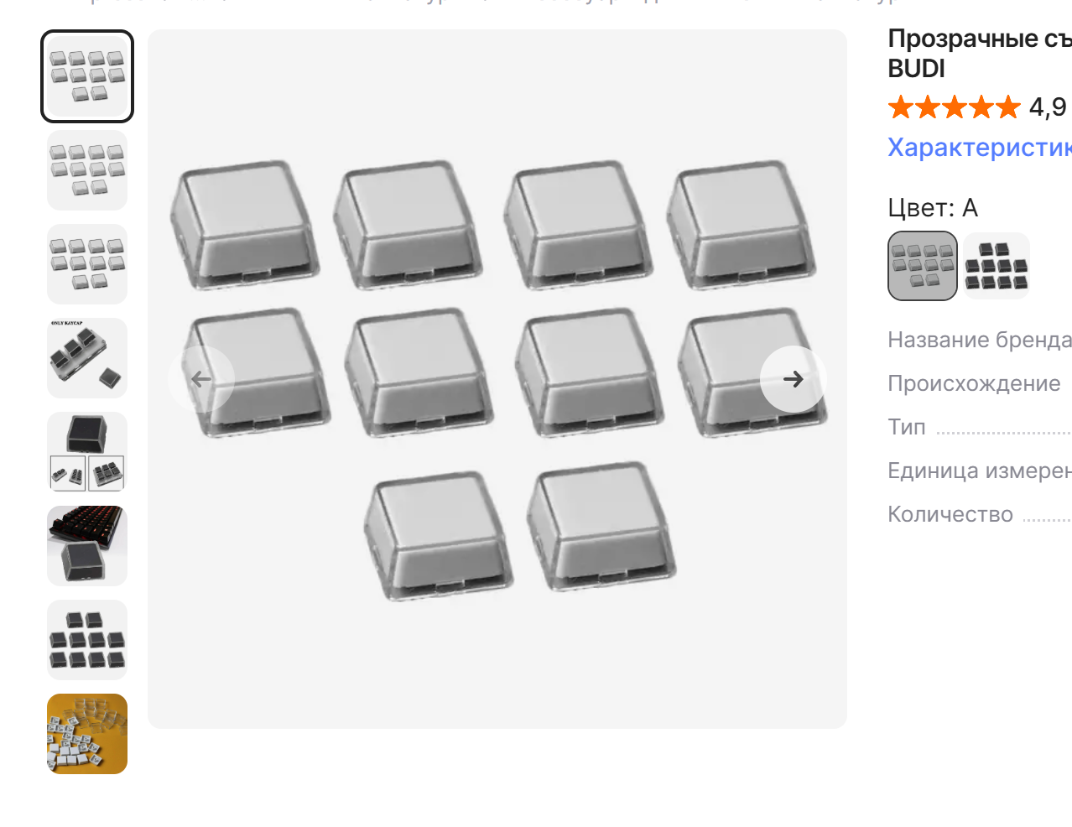Open the second clear keycaps thumbnail
Image resolution: width=1072 pixels, height=827 pixels.
(87, 170)
